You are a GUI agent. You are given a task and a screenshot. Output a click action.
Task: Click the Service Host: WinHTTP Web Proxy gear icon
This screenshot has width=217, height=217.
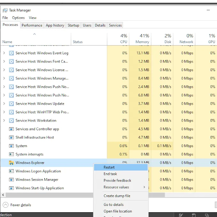pos(11,112)
